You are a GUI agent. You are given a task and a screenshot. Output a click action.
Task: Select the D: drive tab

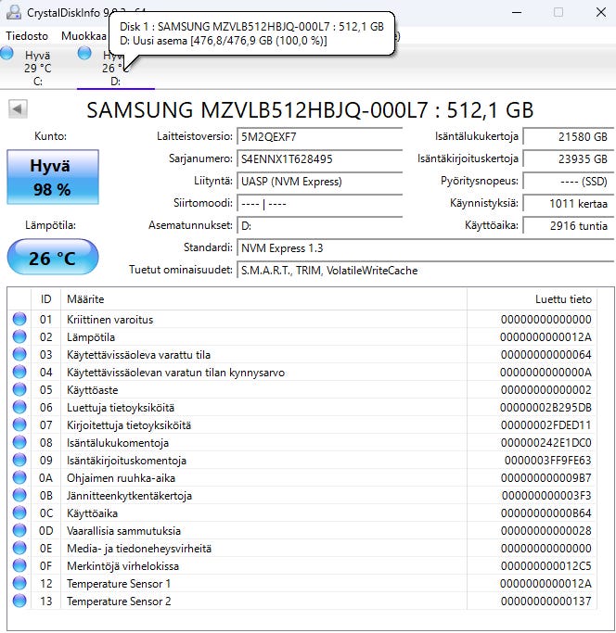pyautogui.click(x=116, y=68)
